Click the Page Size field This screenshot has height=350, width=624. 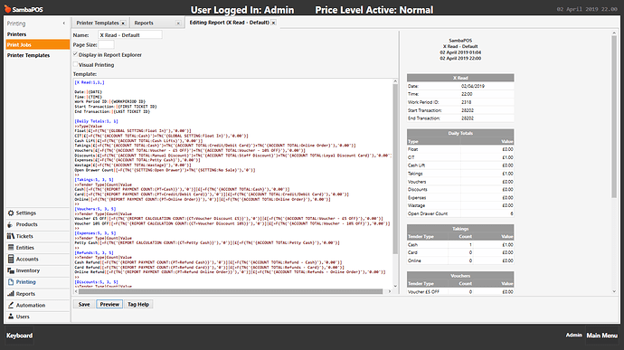point(106,44)
